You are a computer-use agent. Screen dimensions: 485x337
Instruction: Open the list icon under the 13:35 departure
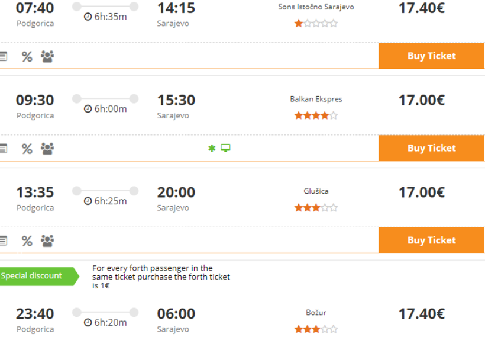(4, 240)
